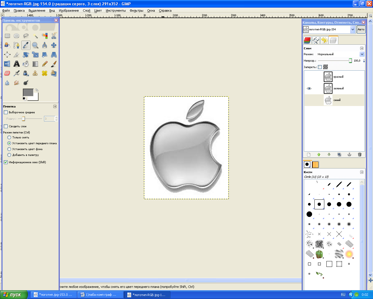The image size is (373, 299).
Task: Select the Crop knife tool
Action: click(17, 55)
